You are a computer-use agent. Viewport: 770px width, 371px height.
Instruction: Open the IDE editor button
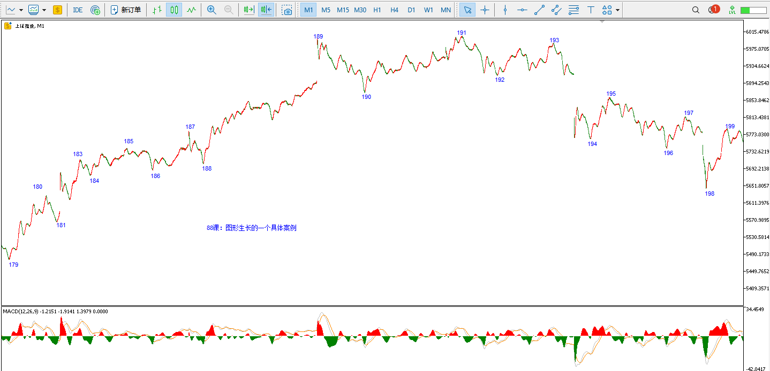coord(78,10)
